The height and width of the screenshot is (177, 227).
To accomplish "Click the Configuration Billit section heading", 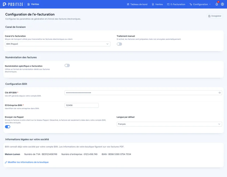I will pos(16,84).
